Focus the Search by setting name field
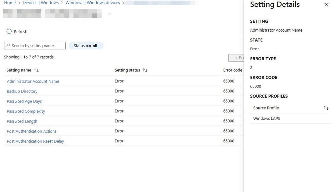The image size is (333, 192). (35, 46)
